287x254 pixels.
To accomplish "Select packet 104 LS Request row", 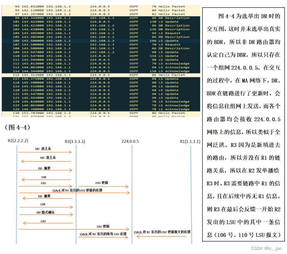I will (101, 33).
